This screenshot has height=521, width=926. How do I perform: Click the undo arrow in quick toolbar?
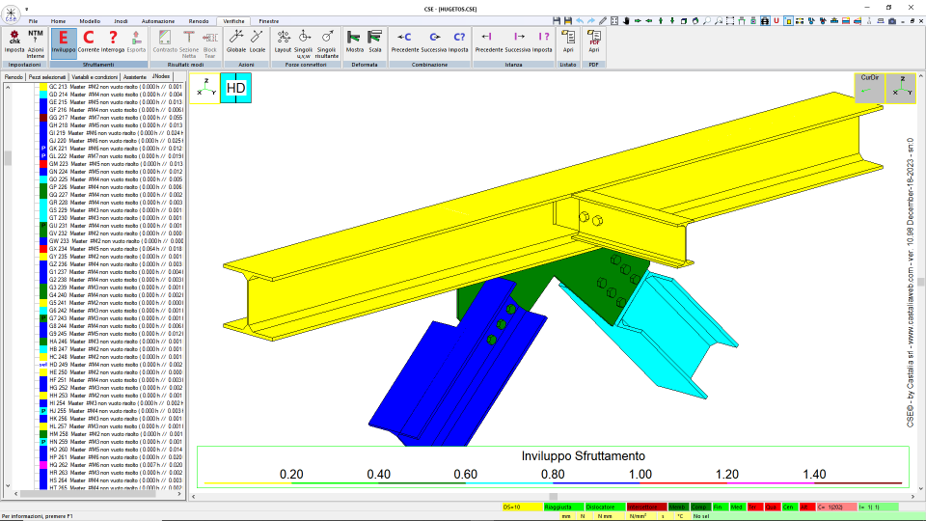(x=580, y=20)
